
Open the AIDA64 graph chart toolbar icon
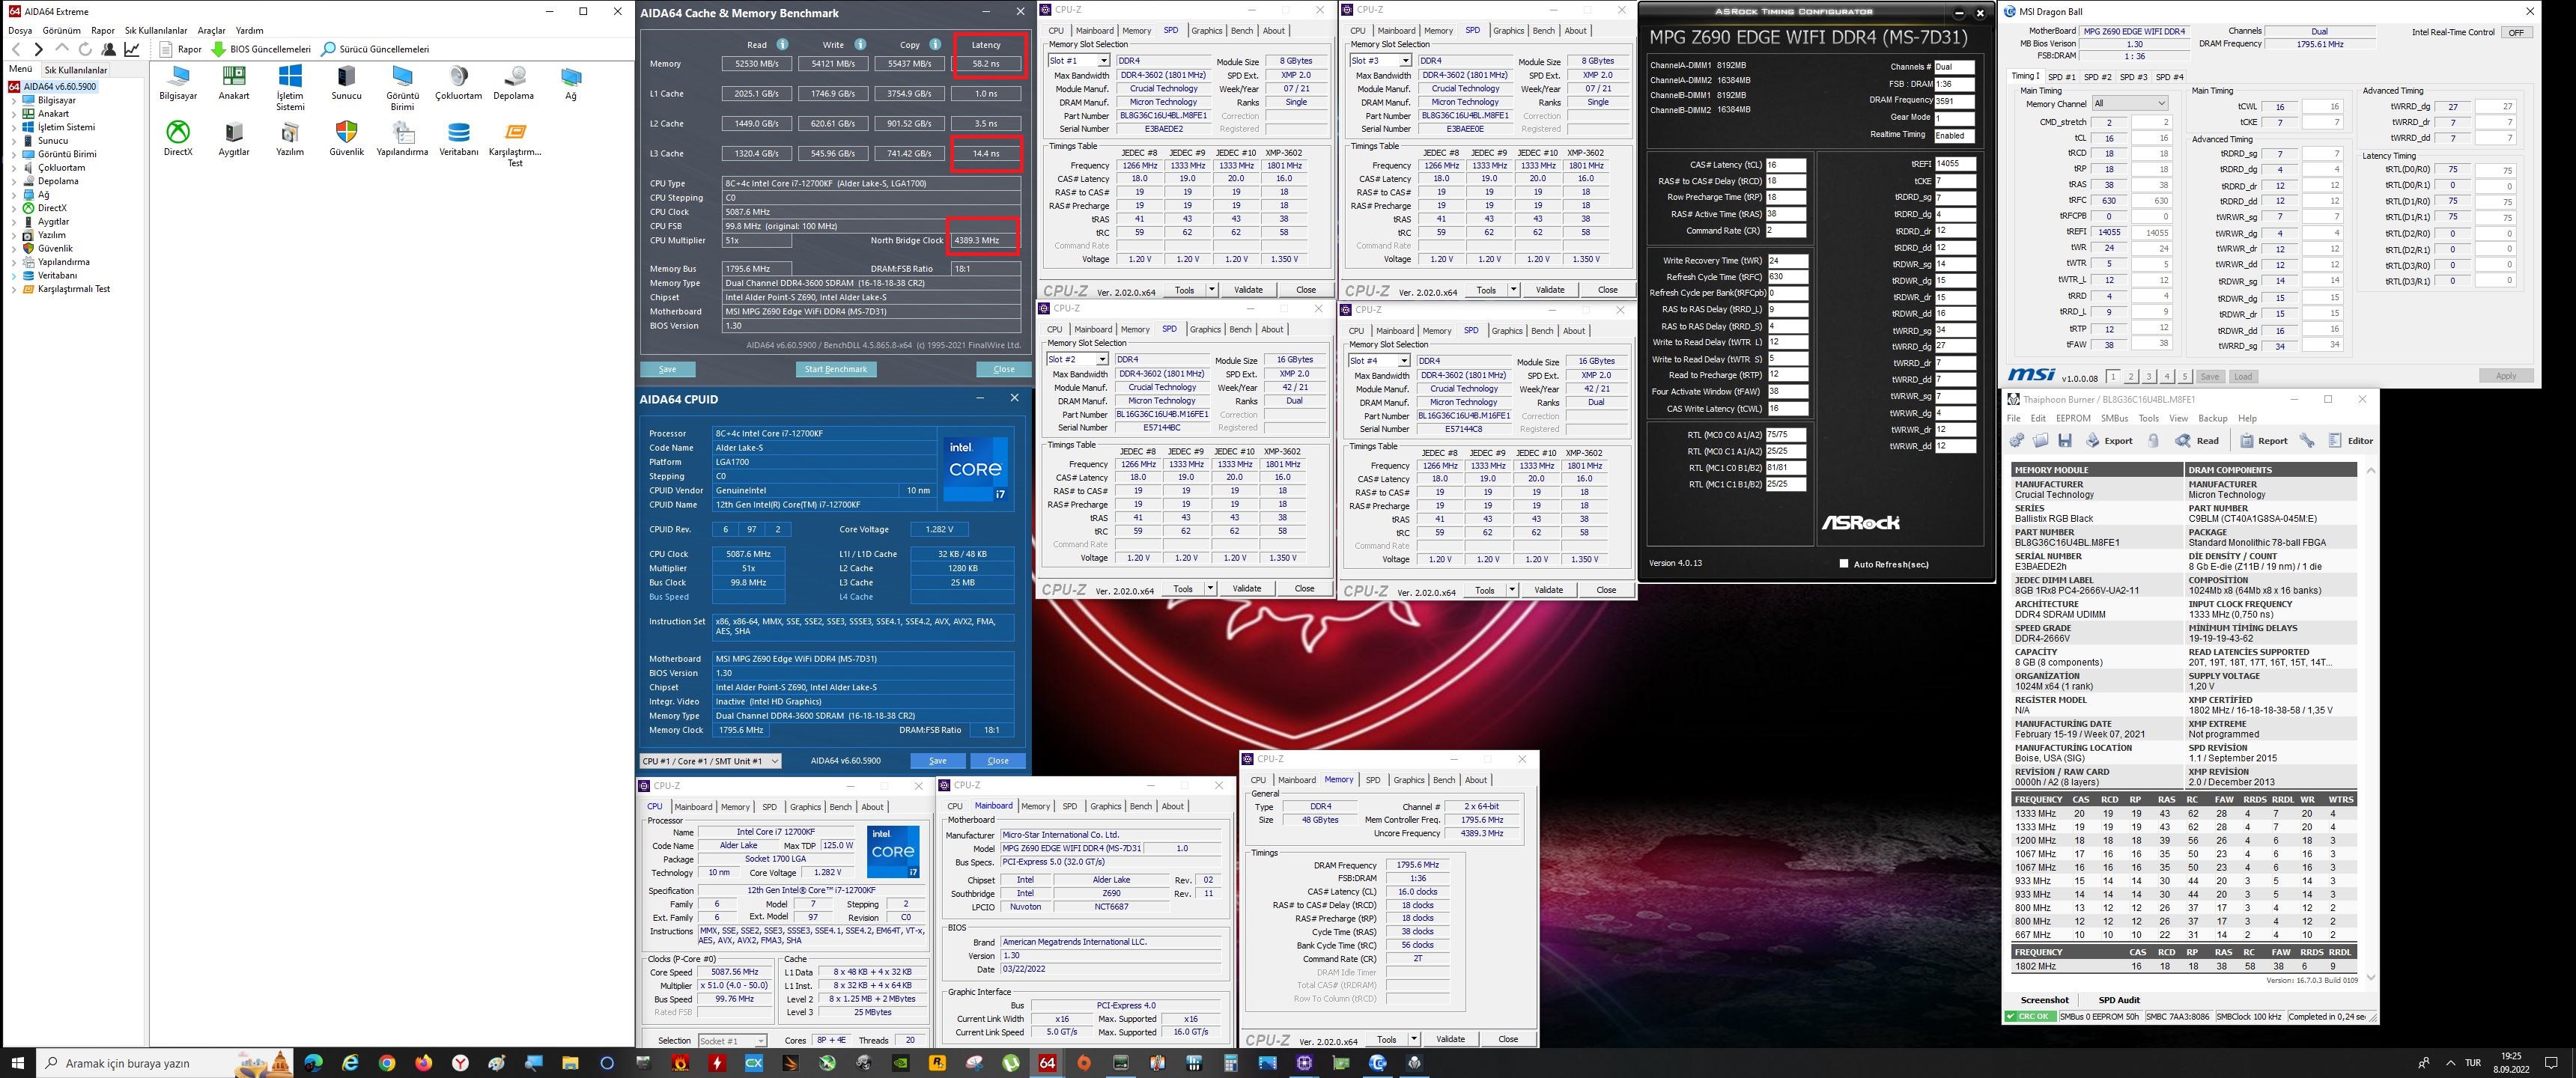tap(132, 49)
